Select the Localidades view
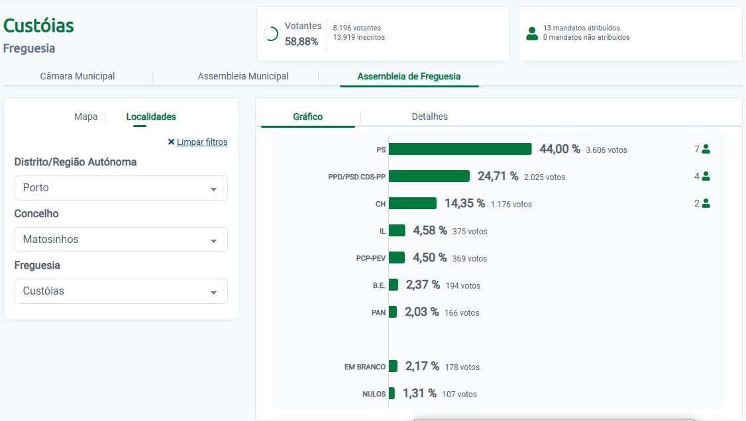This screenshot has width=746, height=421. click(151, 117)
